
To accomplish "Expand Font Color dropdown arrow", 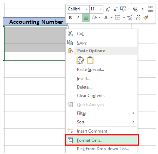I will [x=112, y=18].
